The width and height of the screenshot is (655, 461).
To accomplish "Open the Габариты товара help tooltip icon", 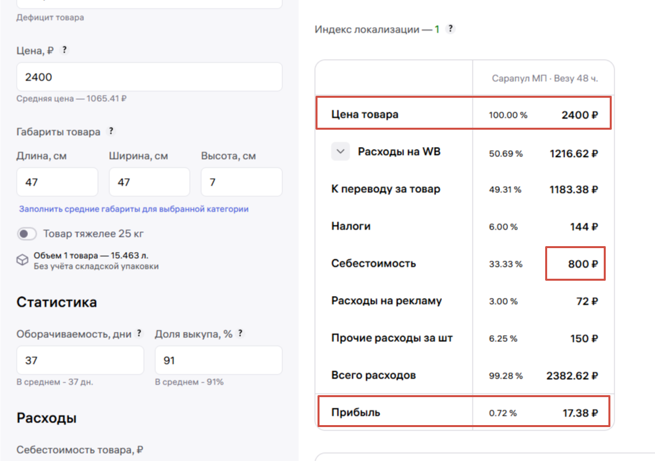I will tap(111, 131).
